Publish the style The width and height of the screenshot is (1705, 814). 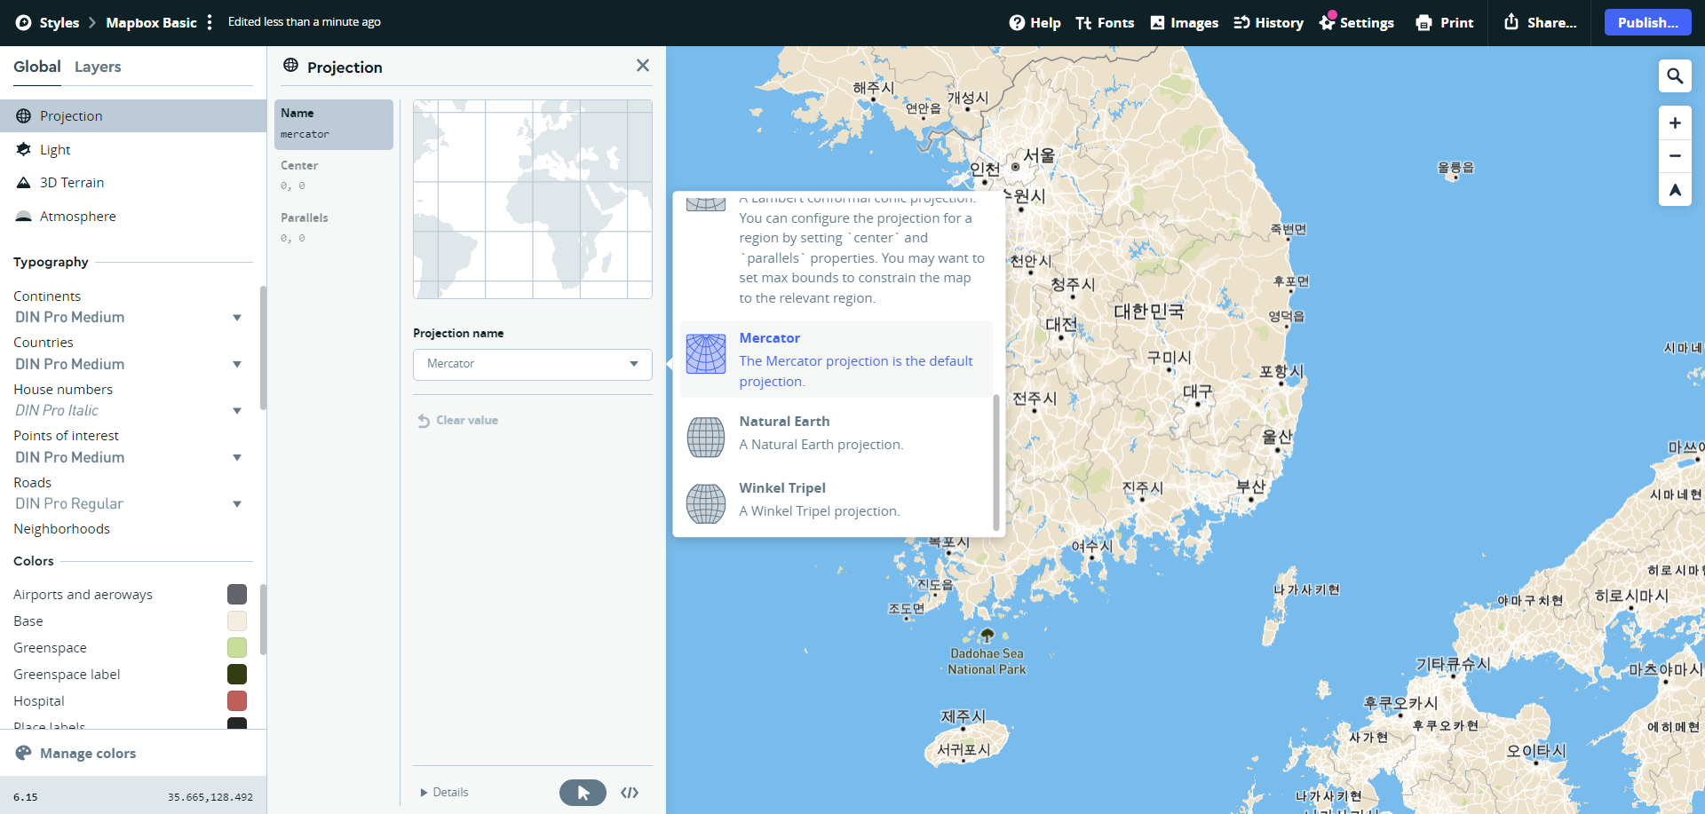coord(1647,23)
